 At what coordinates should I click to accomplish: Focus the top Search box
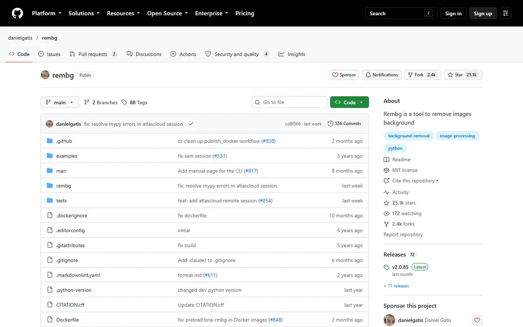[401, 13]
